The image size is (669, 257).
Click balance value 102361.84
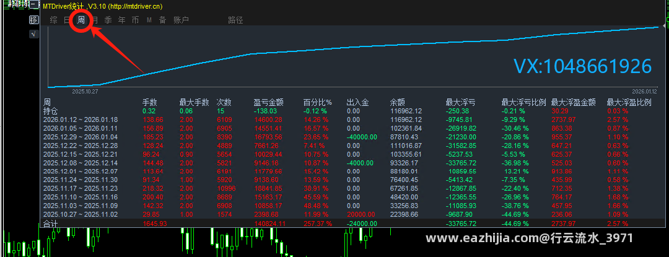(x=406, y=128)
